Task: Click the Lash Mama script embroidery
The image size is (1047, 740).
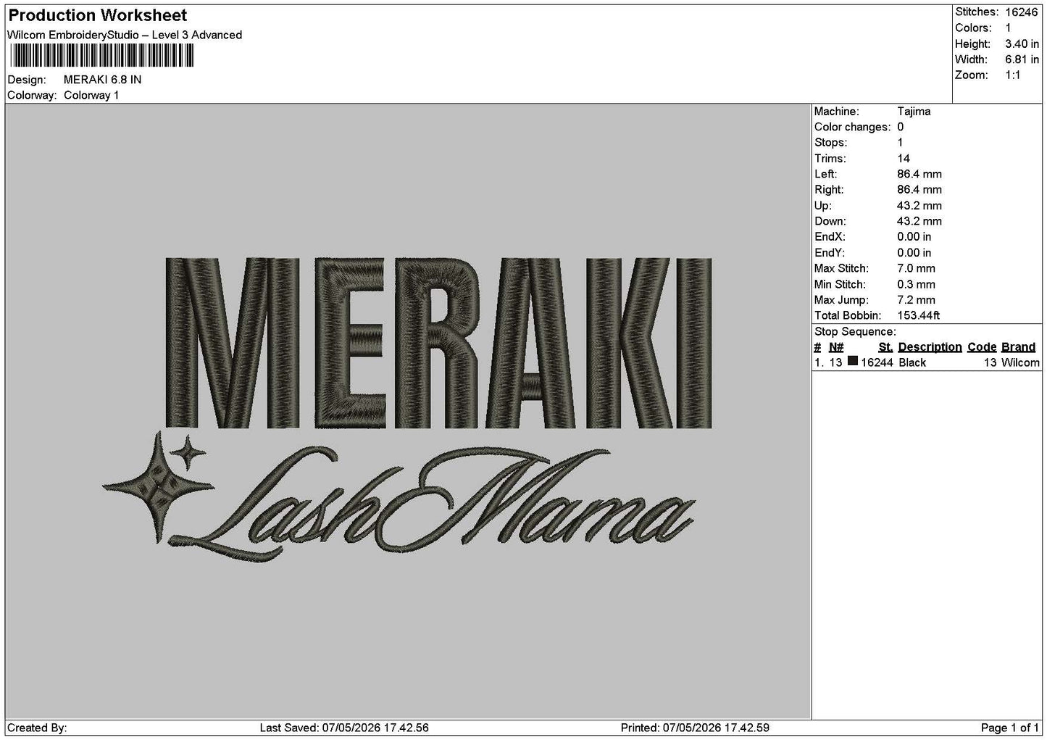Action: [x=432, y=504]
